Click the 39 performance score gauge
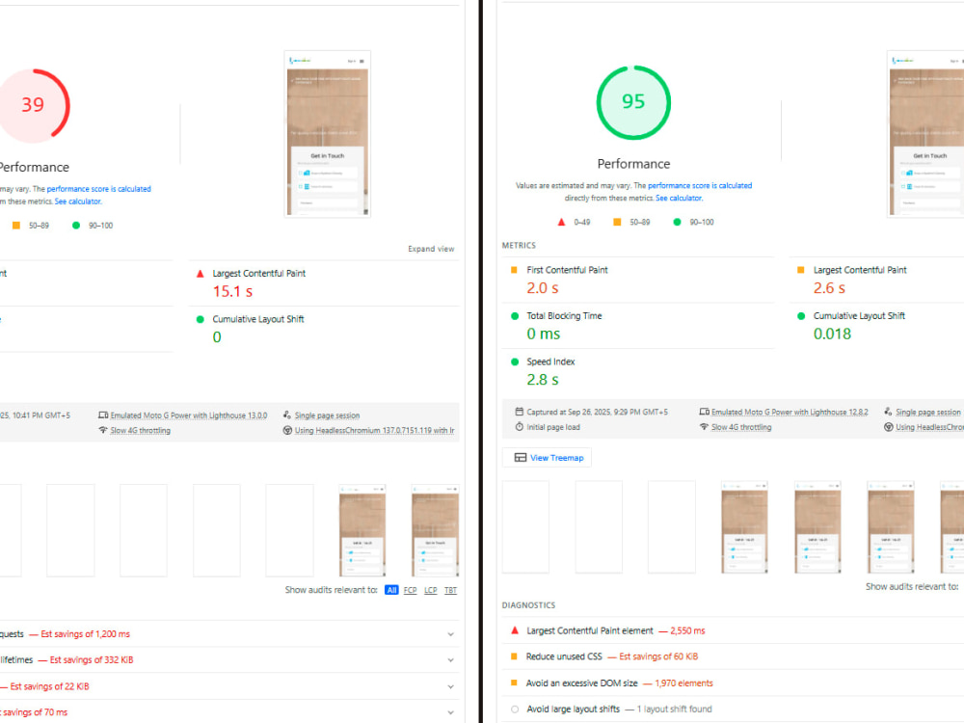Image resolution: width=964 pixels, height=723 pixels. (x=33, y=105)
